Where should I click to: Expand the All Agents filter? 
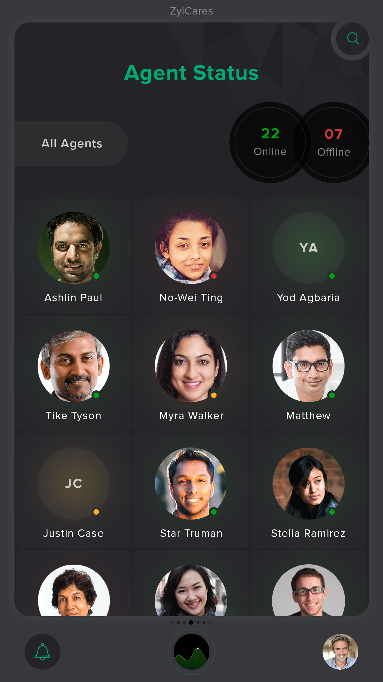(x=71, y=143)
